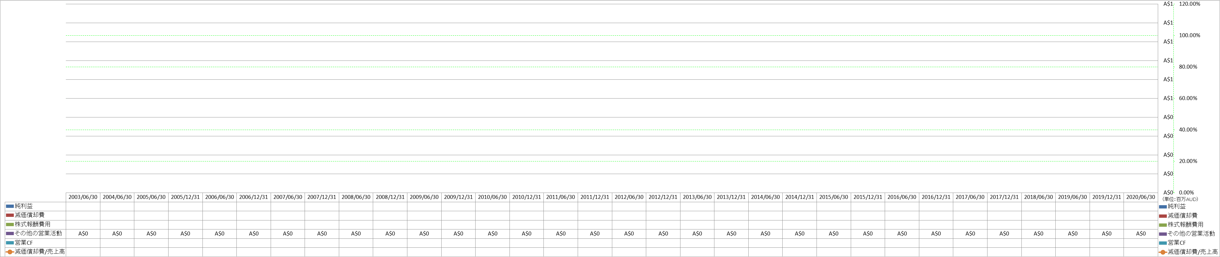Select 株式報酬費用 label in the data table row header
The height and width of the screenshot is (257, 1220).
point(32,224)
